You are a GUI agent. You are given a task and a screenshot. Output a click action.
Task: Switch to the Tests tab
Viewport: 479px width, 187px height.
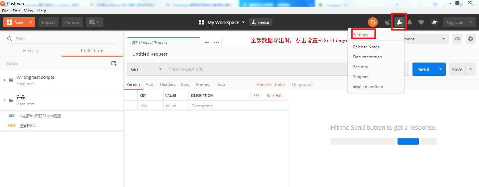point(221,84)
